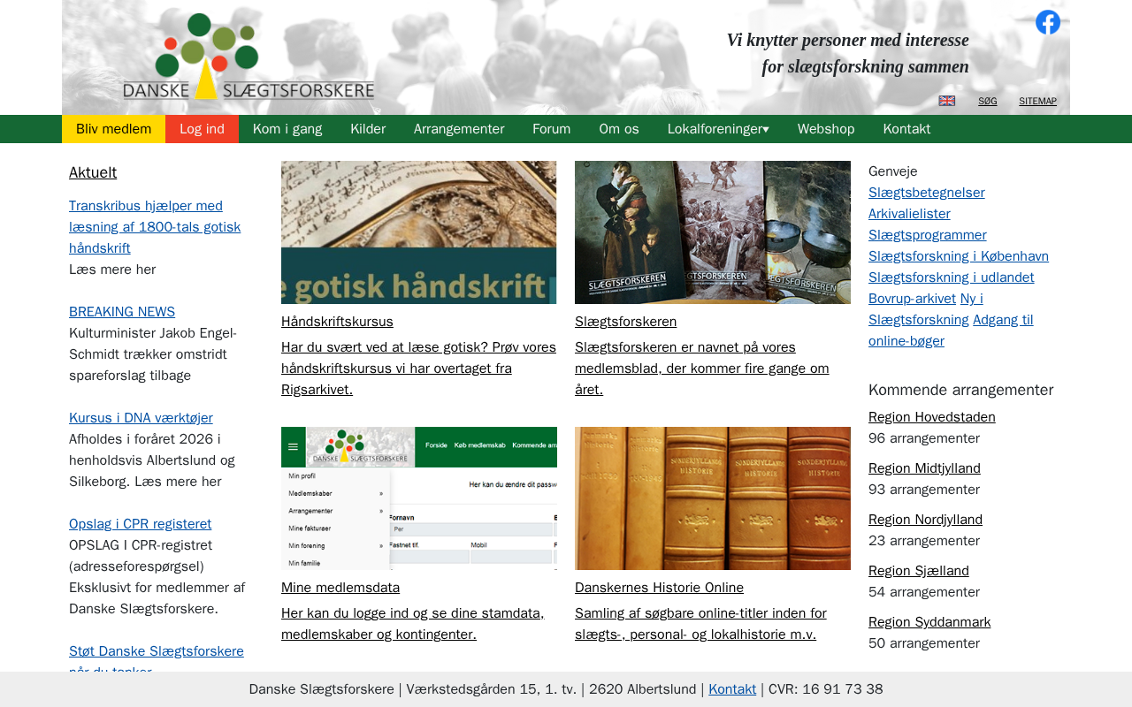
Task: Open the Slægtsbetegnelser shortcut
Action: tap(926, 193)
